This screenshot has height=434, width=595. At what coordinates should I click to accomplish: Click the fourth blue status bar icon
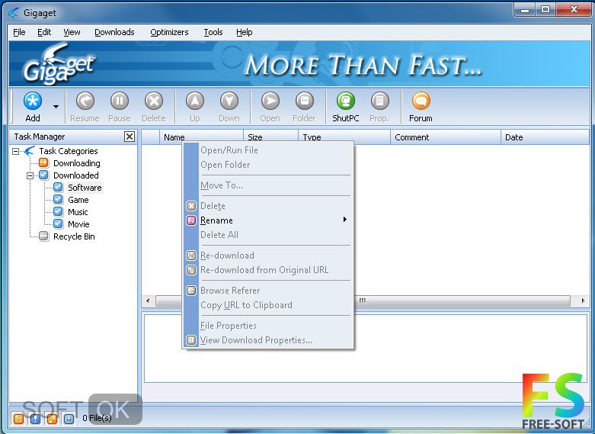(69, 419)
